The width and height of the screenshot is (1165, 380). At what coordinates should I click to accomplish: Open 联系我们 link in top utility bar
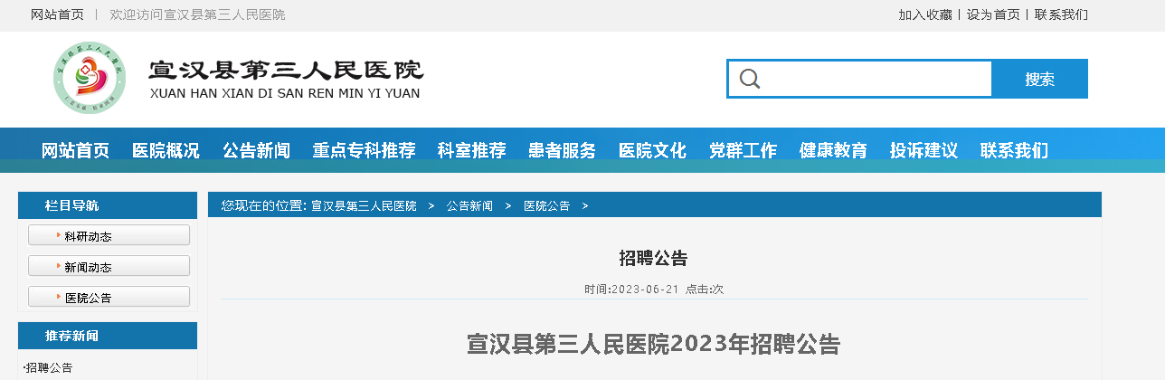point(1062,14)
